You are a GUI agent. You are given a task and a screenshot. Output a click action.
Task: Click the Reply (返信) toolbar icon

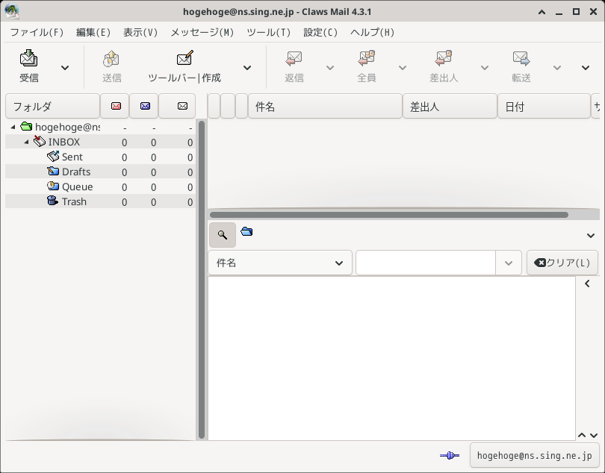tap(294, 59)
